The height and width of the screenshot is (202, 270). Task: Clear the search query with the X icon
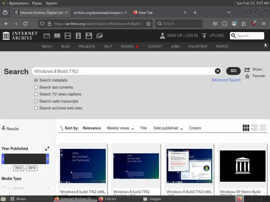[218, 71]
